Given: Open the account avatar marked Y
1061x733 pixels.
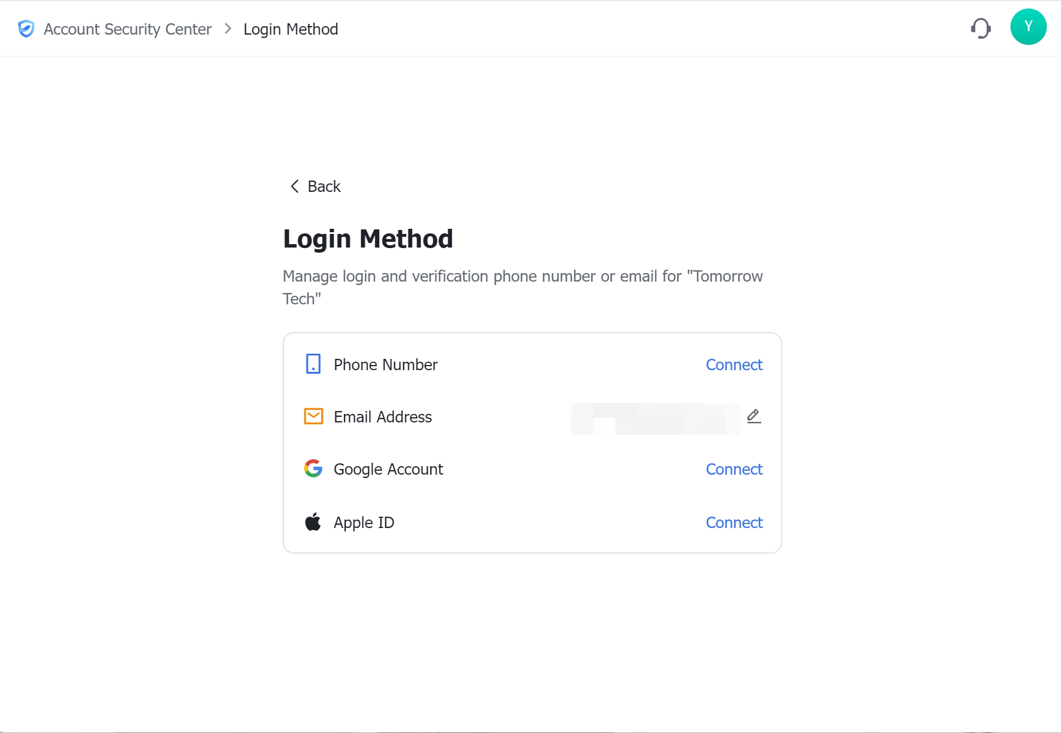Looking at the screenshot, I should click(1029, 27).
